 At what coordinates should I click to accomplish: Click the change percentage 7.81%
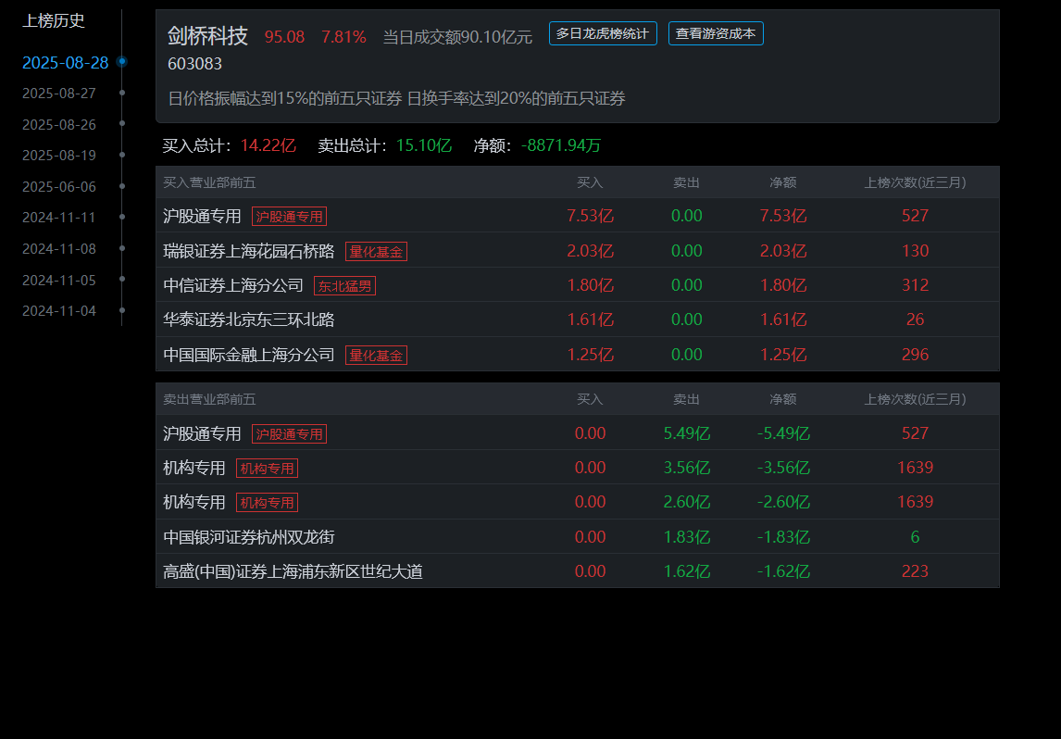(343, 36)
